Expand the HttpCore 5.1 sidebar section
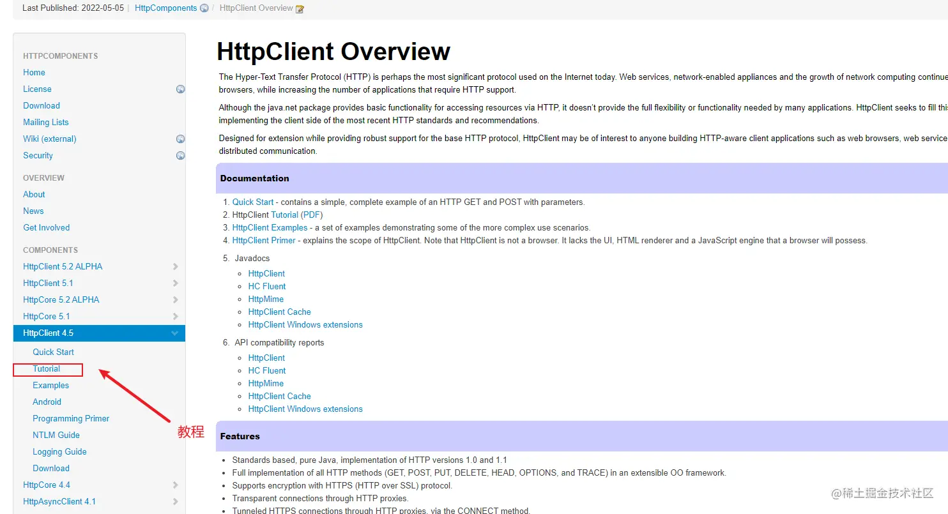This screenshot has width=948, height=514. 175,317
